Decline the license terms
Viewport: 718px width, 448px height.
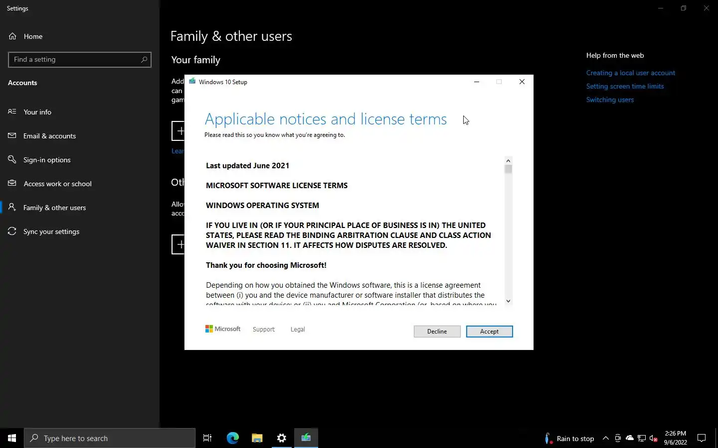(x=437, y=332)
